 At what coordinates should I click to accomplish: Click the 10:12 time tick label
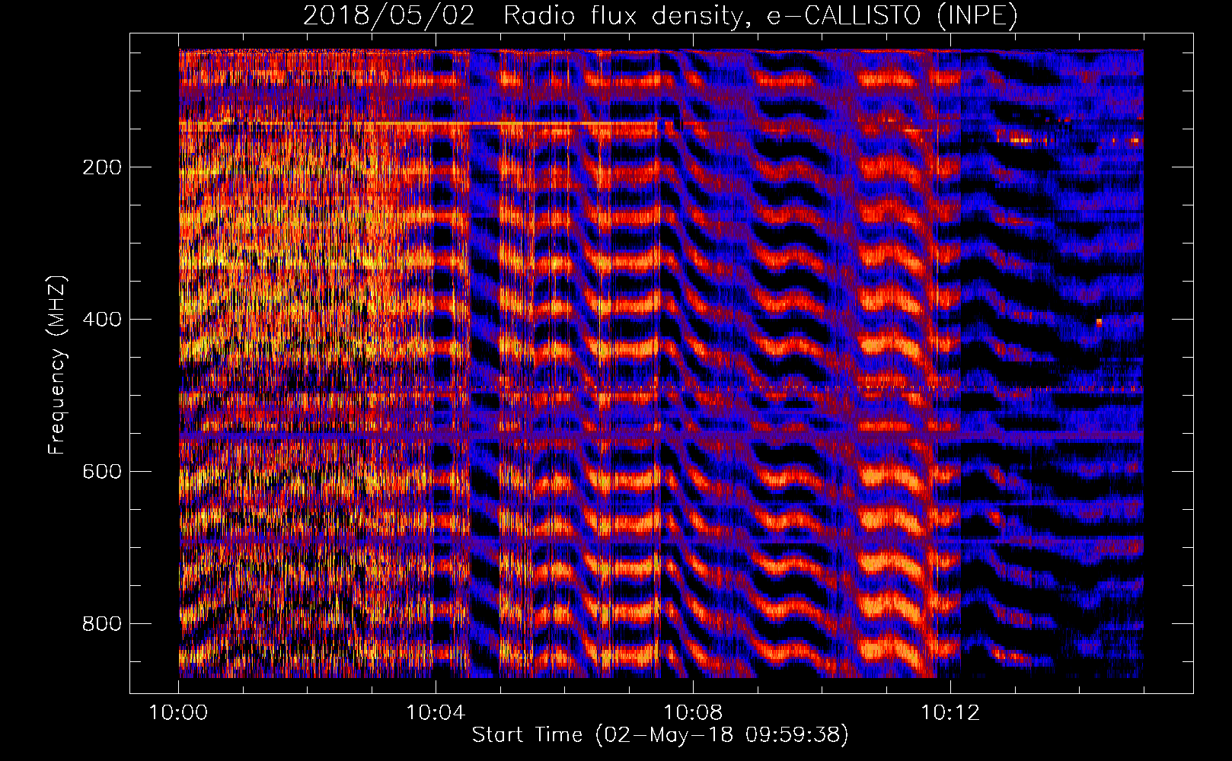950,713
